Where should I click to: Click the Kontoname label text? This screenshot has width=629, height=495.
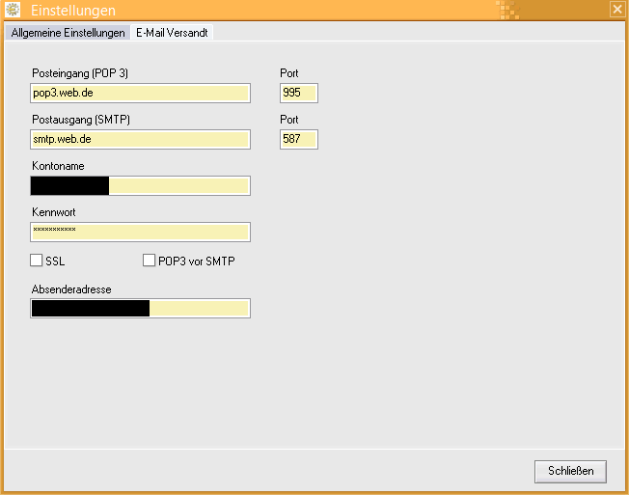pyautogui.click(x=58, y=166)
